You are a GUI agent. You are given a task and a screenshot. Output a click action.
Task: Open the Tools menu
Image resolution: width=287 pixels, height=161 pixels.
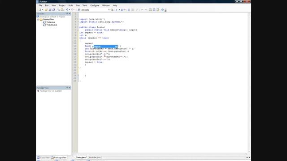point(85,5)
